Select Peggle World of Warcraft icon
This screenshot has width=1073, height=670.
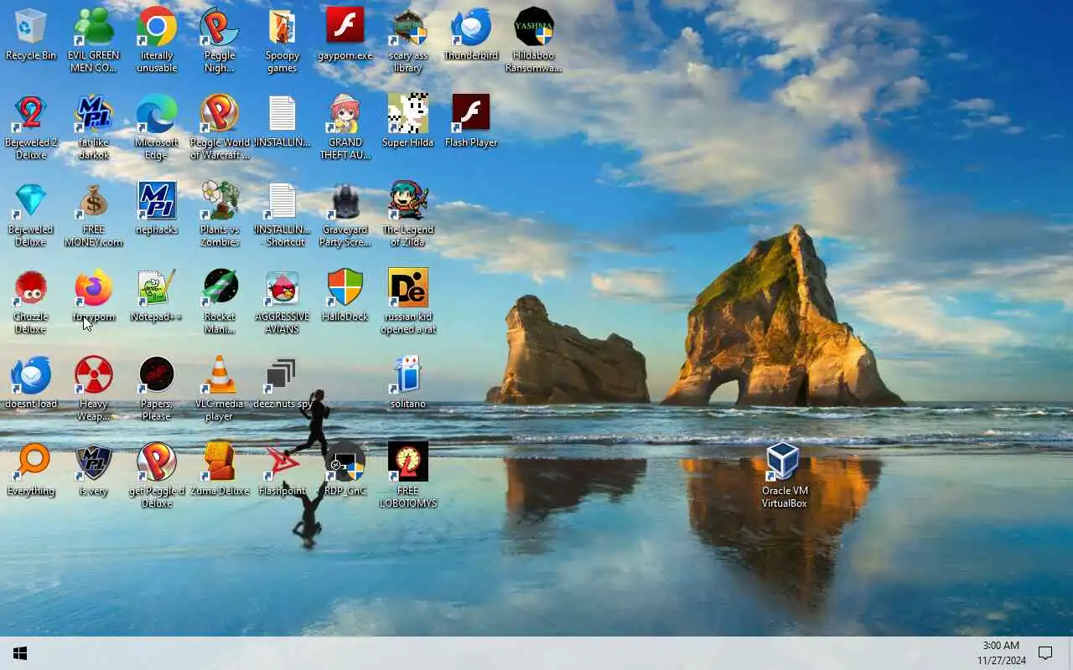pyautogui.click(x=220, y=114)
